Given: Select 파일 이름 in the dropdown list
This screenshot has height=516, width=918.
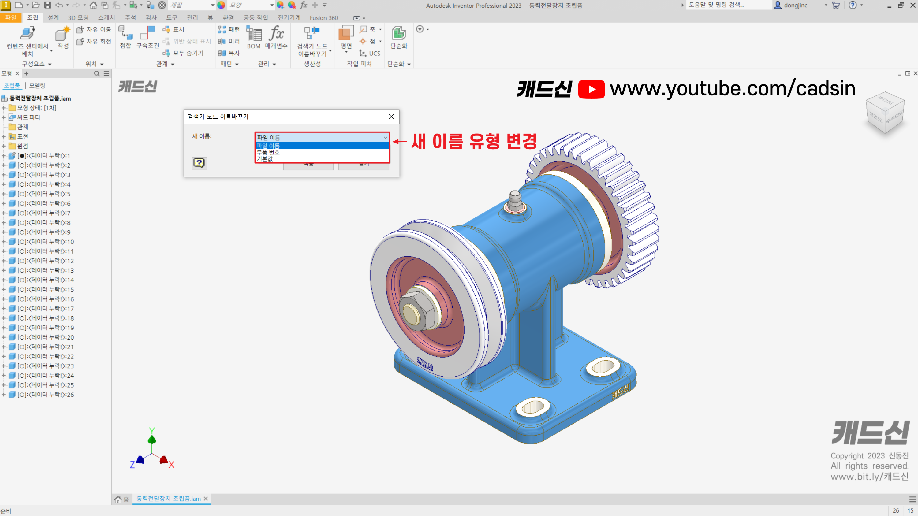Looking at the screenshot, I should click(x=322, y=145).
